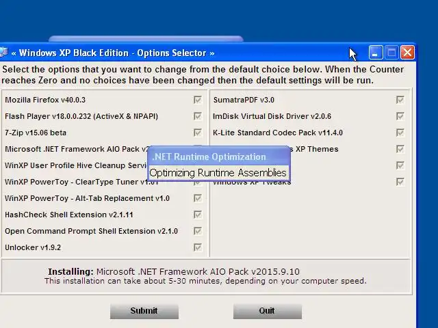Viewport: 438px width, 328px height.
Task: Uncheck the Unlocker v1.9.2 checkbox
Action: coord(198,247)
